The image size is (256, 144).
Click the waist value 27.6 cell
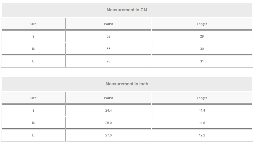coord(108,135)
